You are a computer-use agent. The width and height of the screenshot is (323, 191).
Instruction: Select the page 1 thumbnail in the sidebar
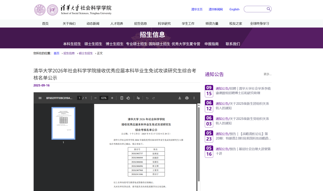tap(63, 123)
